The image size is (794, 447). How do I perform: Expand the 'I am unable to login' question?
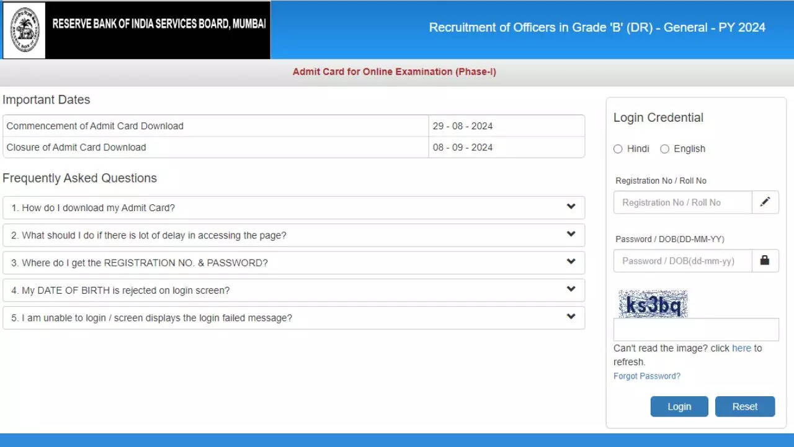[293, 318]
